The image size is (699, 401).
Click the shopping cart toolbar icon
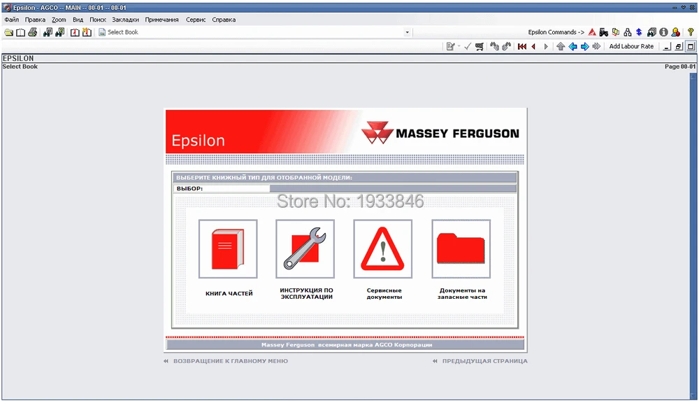pos(479,46)
